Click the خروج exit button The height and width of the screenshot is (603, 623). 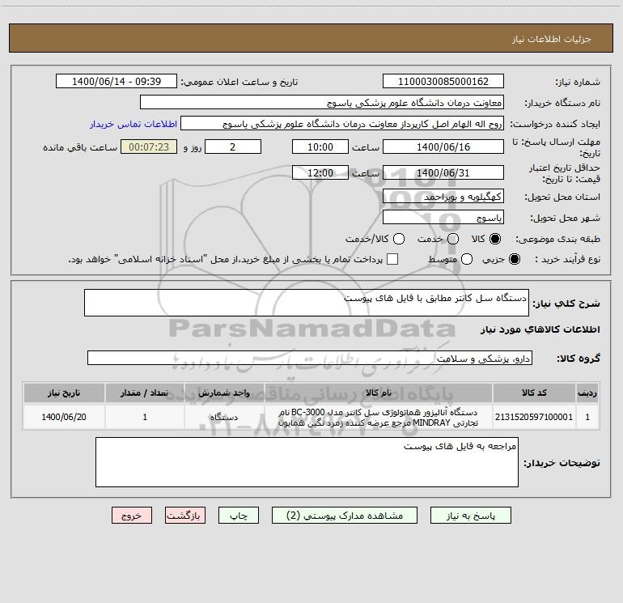click(x=132, y=515)
